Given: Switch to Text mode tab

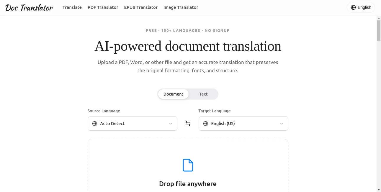Looking at the screenshot, I should point(203,94).
